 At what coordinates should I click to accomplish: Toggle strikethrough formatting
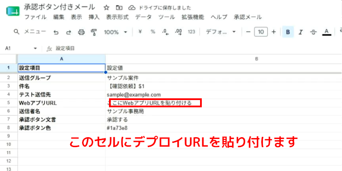point(313,32)
